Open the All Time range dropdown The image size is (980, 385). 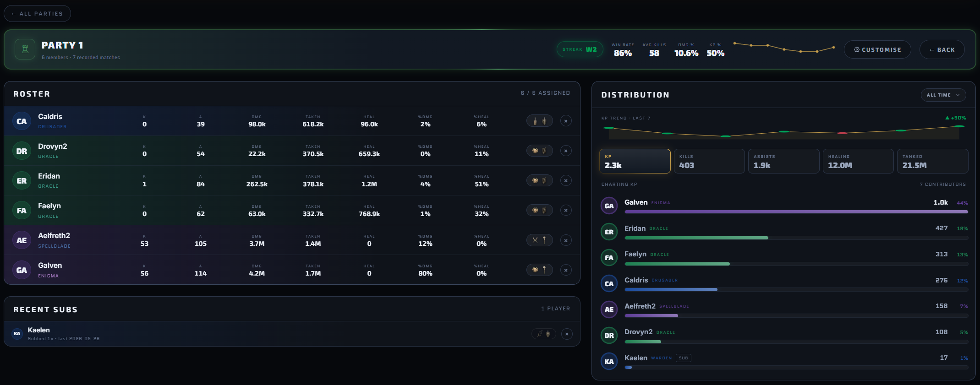click(943, 95)
